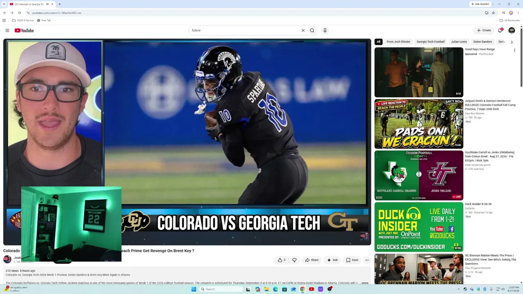Click the Ask Gemini button
The width and height of the screenshot is (523, 294).
[480, 4]
